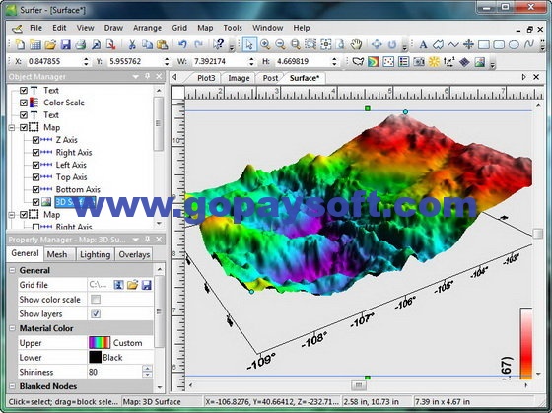
Task: Collapse the General property section
Action: click(12, 270)
